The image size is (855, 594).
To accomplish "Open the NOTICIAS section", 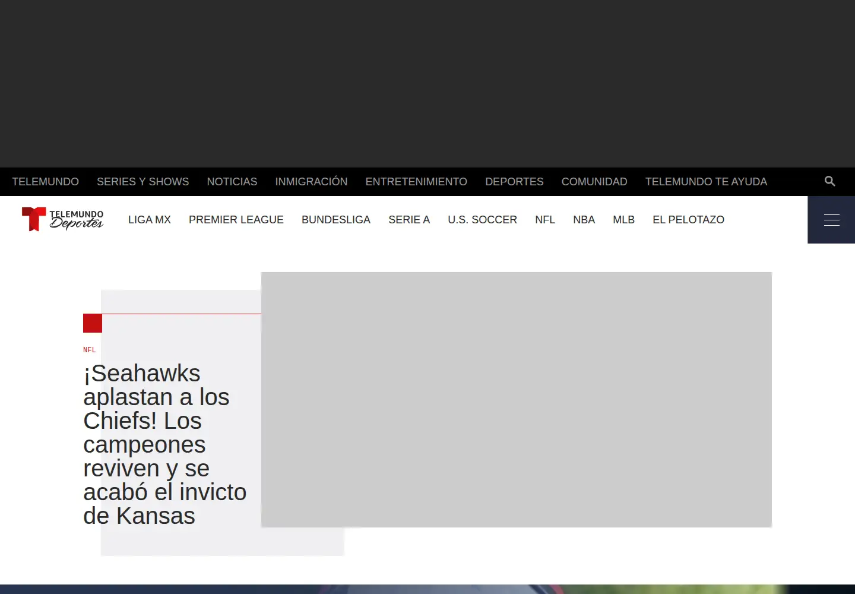I will pos(232,182).
